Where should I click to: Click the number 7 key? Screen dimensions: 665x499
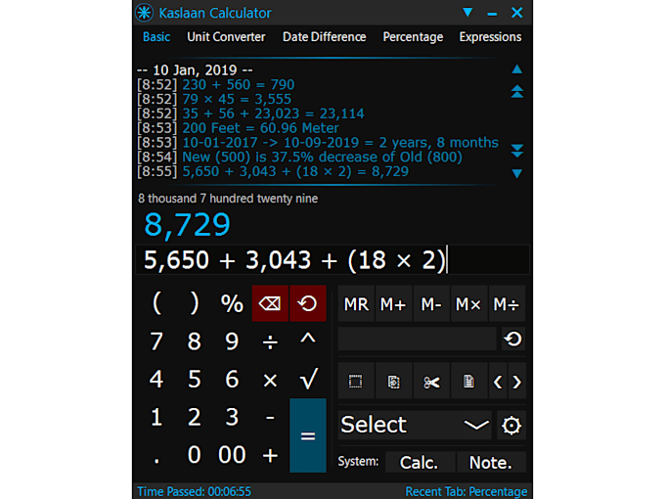[156, 341]
